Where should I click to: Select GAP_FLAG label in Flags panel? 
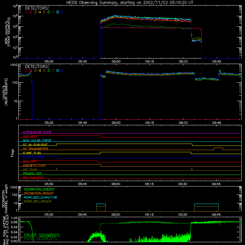(30, 136)
